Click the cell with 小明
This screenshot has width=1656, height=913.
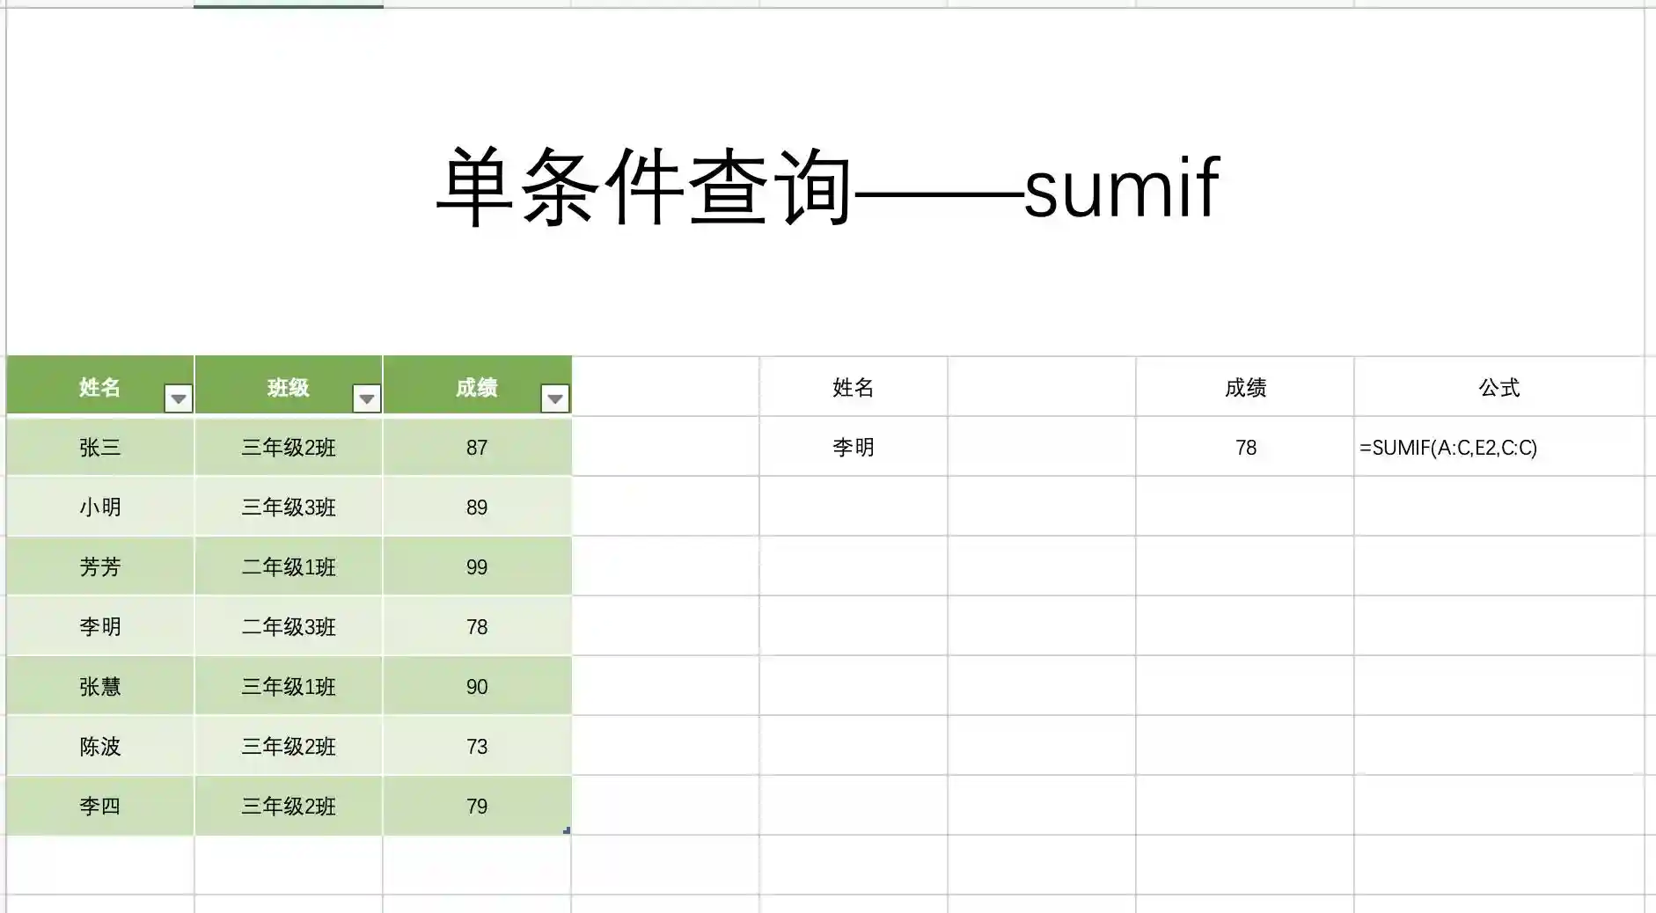(x=100, y=508)
